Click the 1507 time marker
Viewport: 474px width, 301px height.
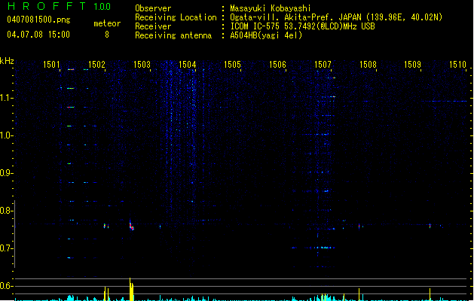pyautogui.click(x=323, y=65)
